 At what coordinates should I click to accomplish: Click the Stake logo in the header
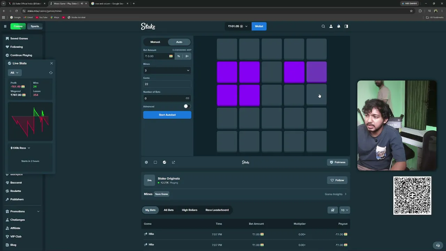pos(148,26)
